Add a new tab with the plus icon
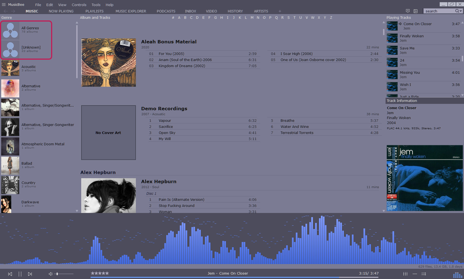Image resolution: width=464 pixels, height=279 pixels. pyautogui.click(x=280, y=11)
